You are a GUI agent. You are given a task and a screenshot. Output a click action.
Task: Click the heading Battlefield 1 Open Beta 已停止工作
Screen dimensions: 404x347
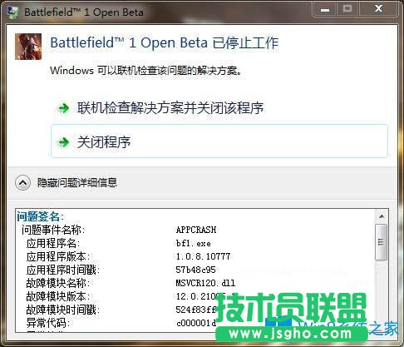(x=165, y=43)
